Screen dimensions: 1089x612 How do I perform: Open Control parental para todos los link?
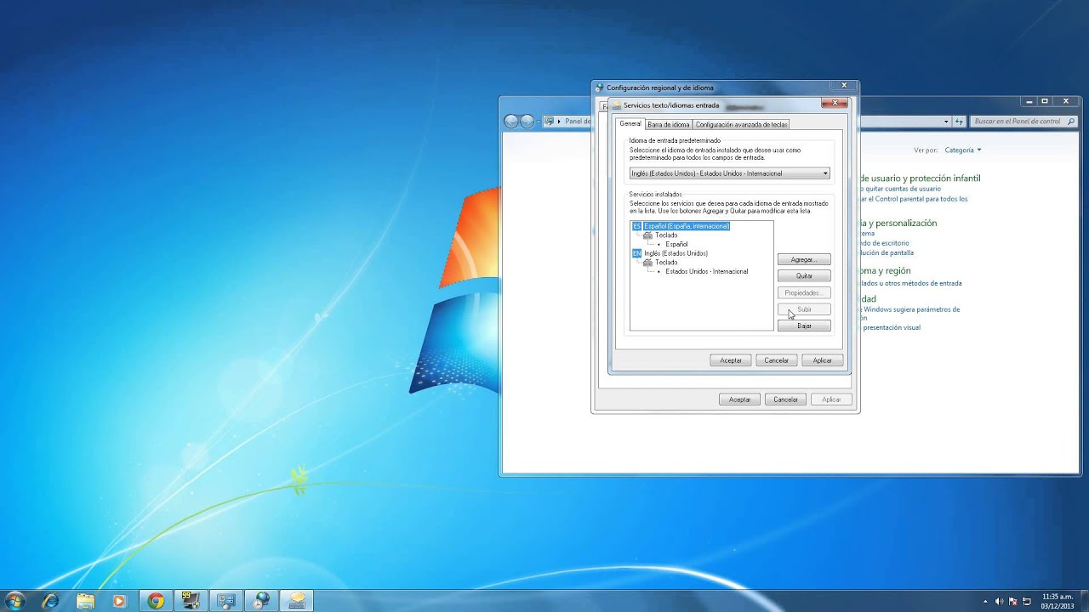click(915, 199)
